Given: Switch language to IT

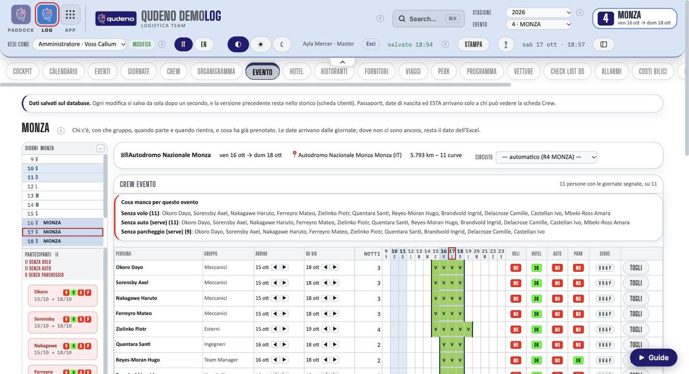Looking at the screenshot, I should 184,44.
